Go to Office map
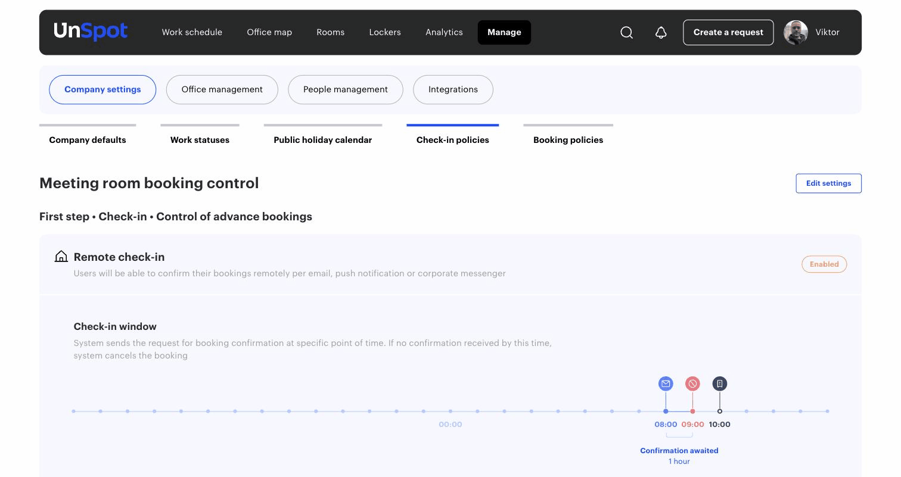 pos(269,32)
